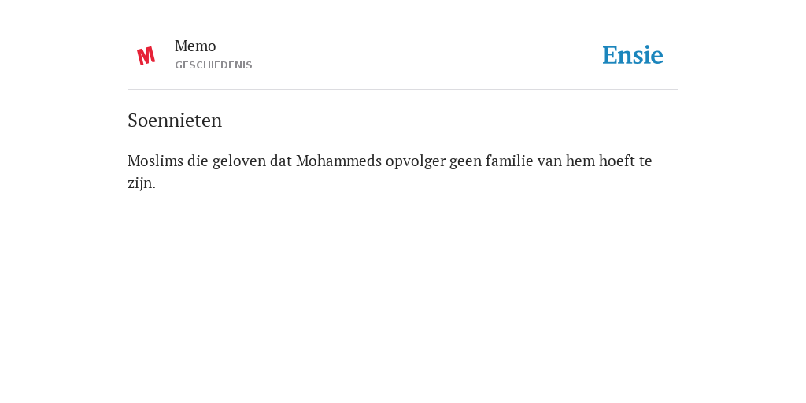Click the word te ending the first line
Screen dimensions: 806x403
click(x=645, y=162)
